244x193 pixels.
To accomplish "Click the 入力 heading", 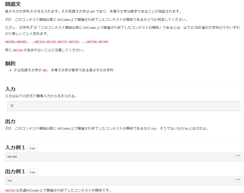I will tap(10, 89).
